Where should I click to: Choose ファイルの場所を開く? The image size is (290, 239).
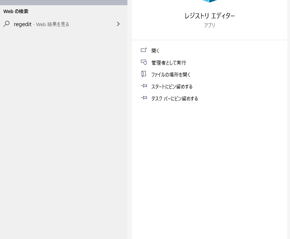point(171,75)
